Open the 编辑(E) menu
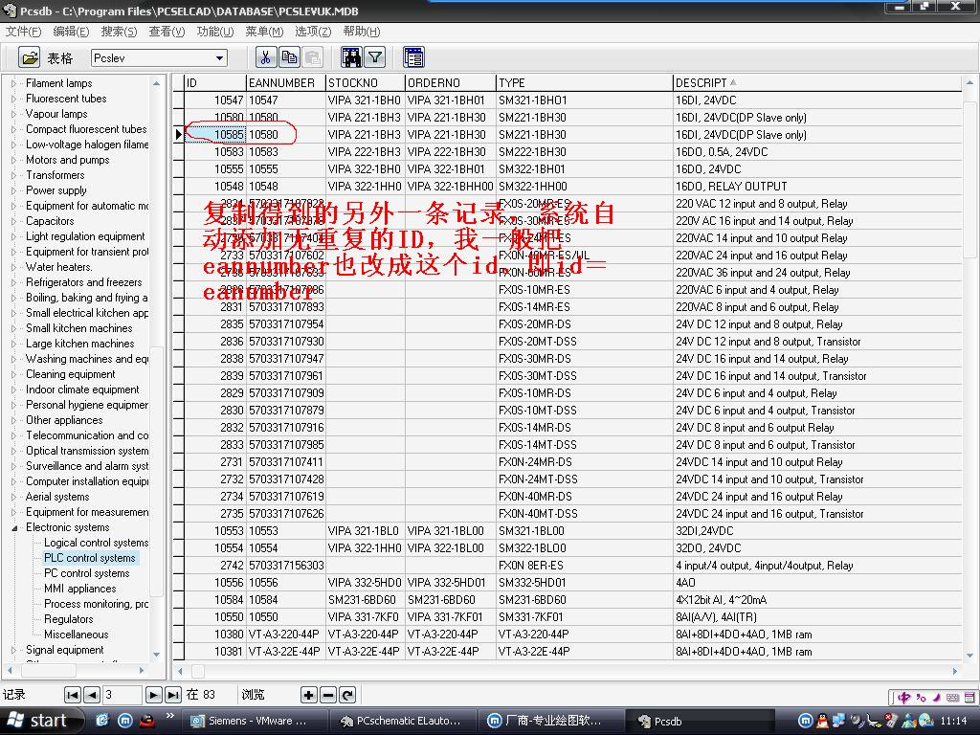The image size is (980, 735). [x=71, y=32]
